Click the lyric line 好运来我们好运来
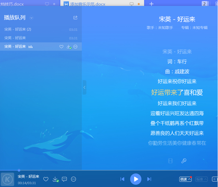 click(x=177, y=104)
